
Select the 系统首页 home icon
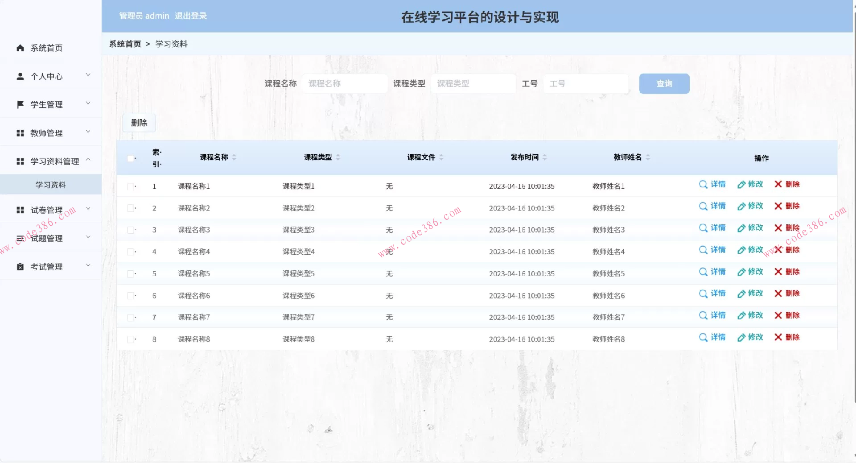pos(20,48)
